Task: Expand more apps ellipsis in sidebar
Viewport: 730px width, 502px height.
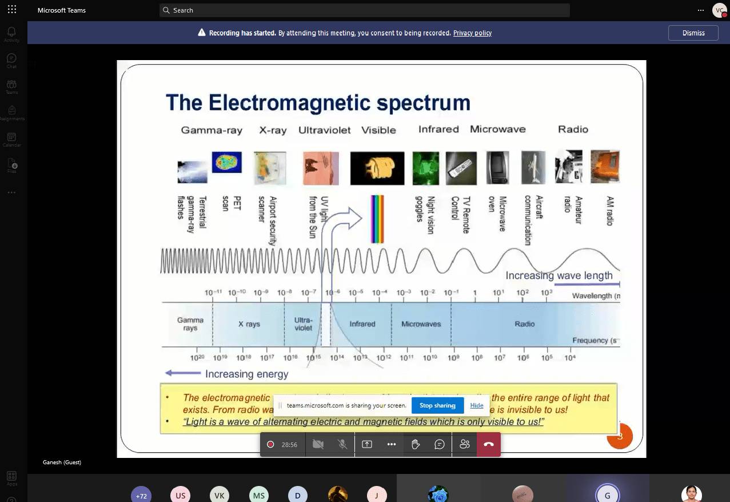Action: click(11, 192)
